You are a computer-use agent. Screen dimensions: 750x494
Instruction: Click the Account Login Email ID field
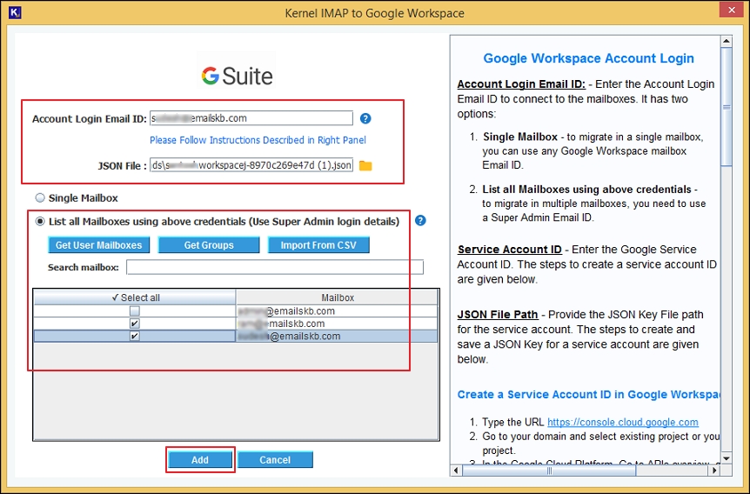point(251,118)
